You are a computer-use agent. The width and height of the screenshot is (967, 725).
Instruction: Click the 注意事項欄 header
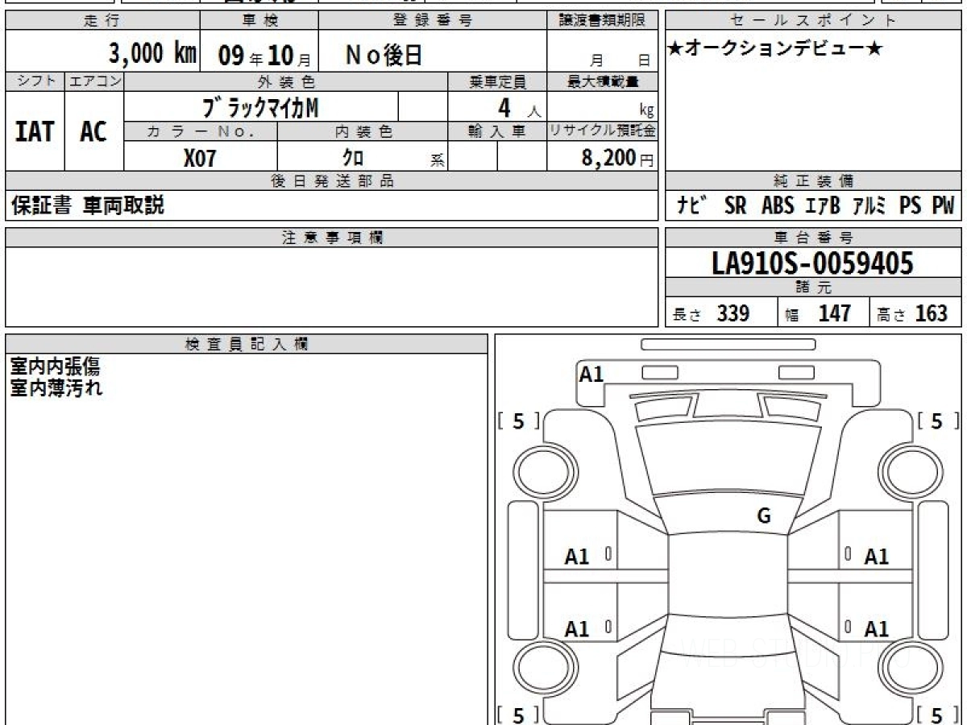click(x=332, y=238)
